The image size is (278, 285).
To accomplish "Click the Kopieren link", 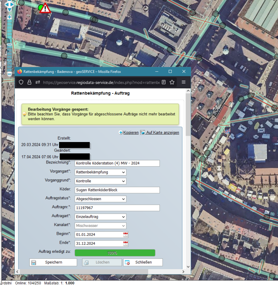I will pyautogui.click(x=131, y=133).
